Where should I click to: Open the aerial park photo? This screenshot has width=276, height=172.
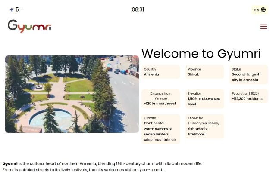click(72, 94)
